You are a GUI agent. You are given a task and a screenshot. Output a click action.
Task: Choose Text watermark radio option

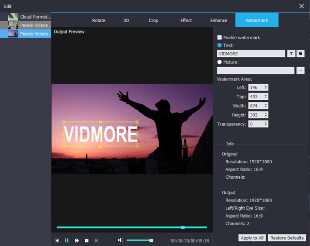[x=219, y=45]
